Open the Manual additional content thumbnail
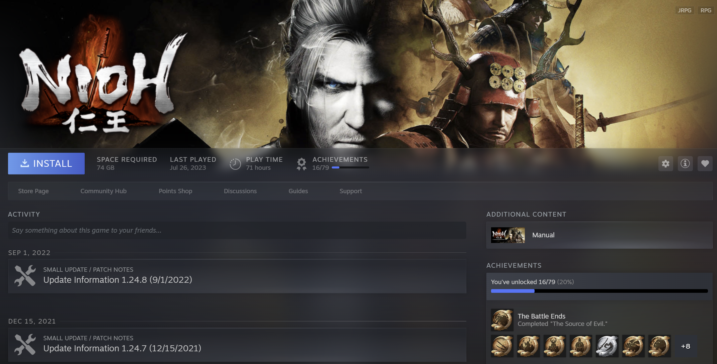Screen dimensions: 717x364 508,235
